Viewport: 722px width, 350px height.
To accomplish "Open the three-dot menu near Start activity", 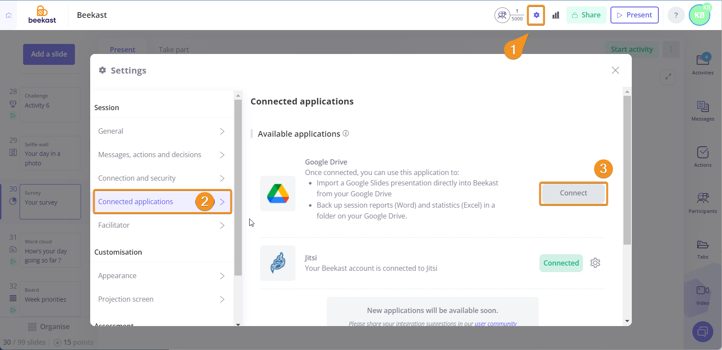I will click(x=671, y=50).
